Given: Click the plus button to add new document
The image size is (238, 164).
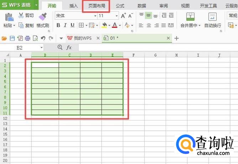Looking at the screenshot, I should click(x=176, y=38).
